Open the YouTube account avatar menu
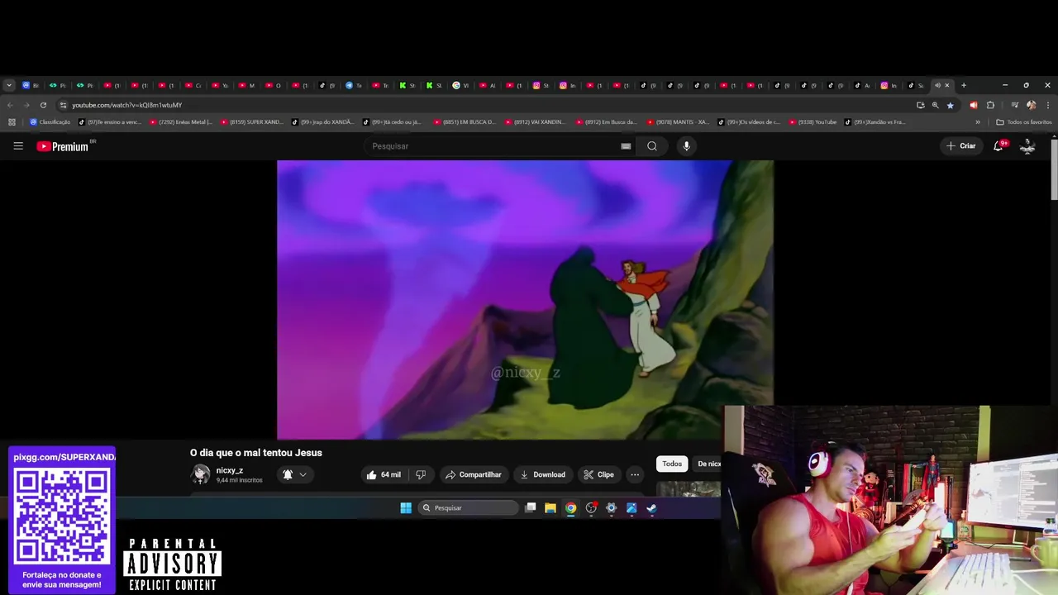 pos(1027,146)
